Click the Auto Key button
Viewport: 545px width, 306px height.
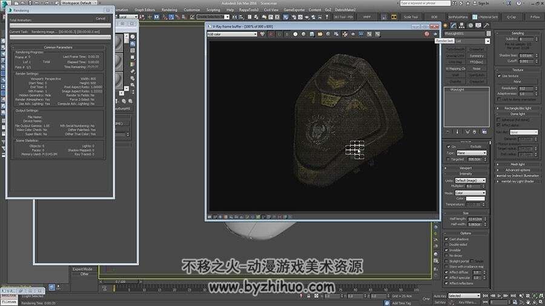coord(440,296)
